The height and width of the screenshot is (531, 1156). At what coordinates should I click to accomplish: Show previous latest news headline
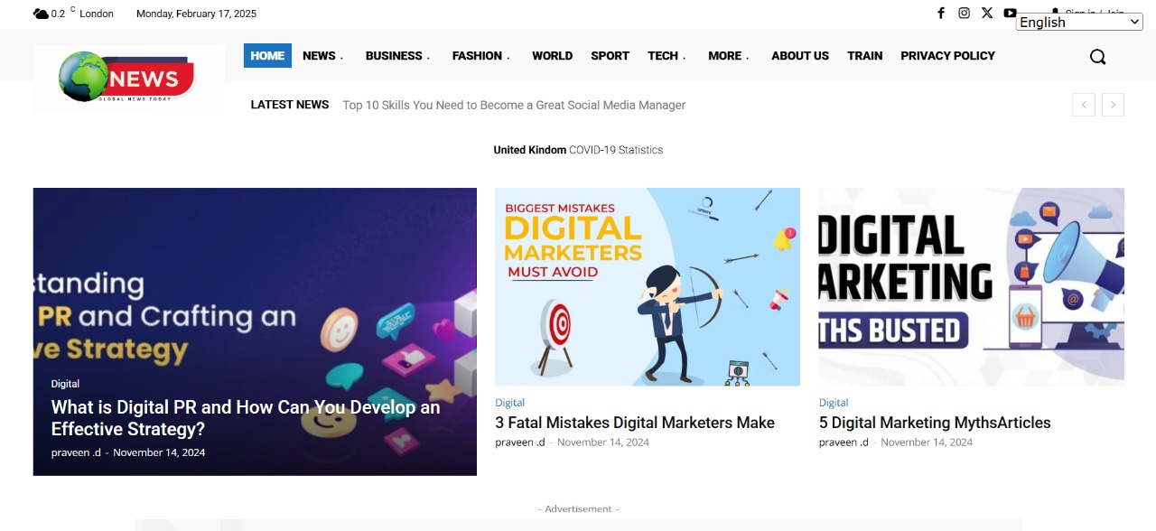pos(1084,105)
